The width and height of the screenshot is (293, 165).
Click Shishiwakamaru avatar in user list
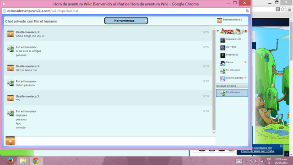tap(223, 79)
